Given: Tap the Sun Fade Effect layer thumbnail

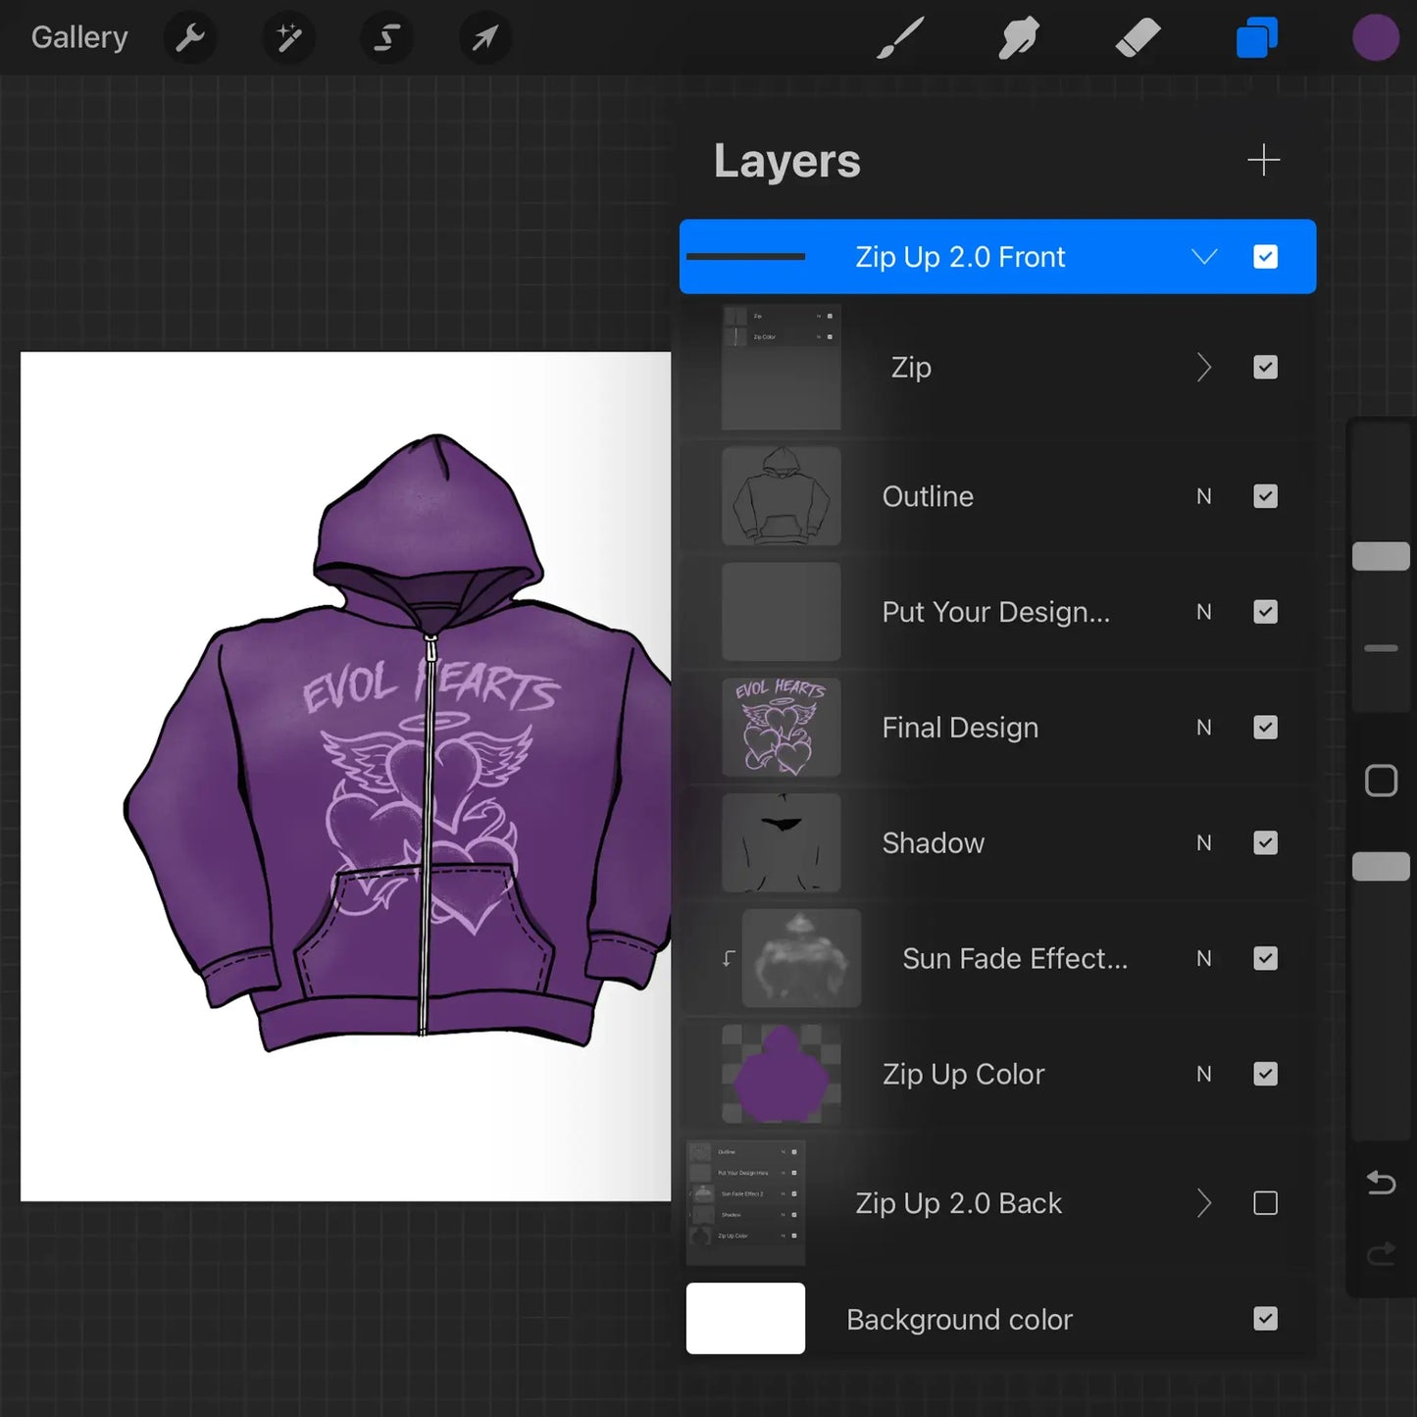Looking at the screenshot, I should tap(802, 958).
